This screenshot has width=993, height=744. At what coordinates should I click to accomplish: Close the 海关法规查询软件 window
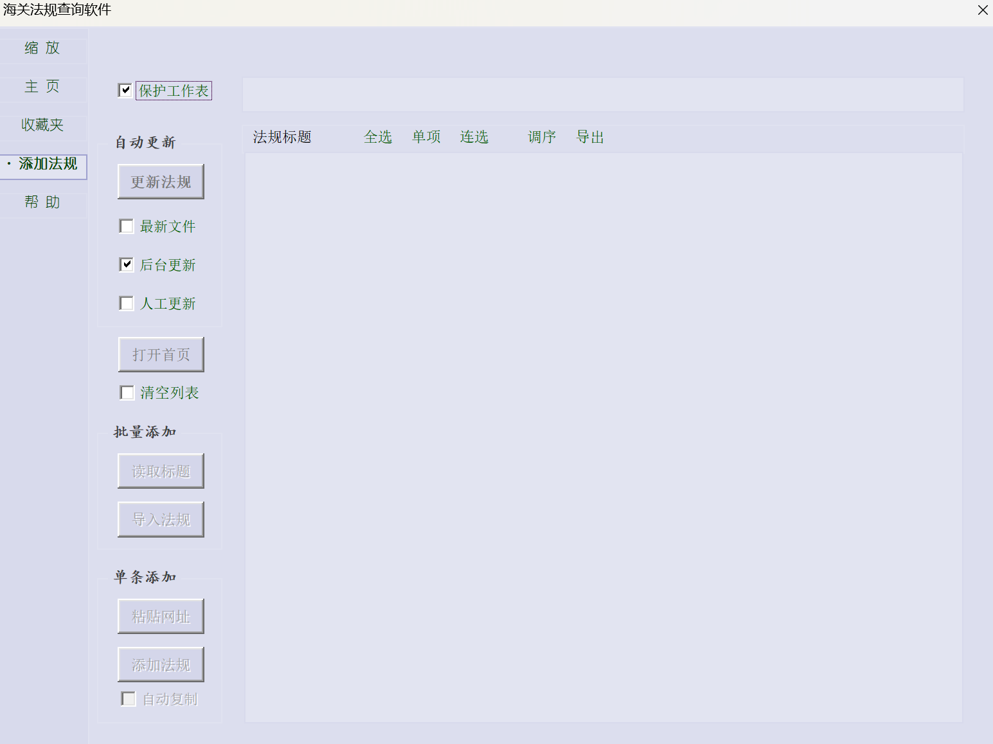[x=983, y=10]
